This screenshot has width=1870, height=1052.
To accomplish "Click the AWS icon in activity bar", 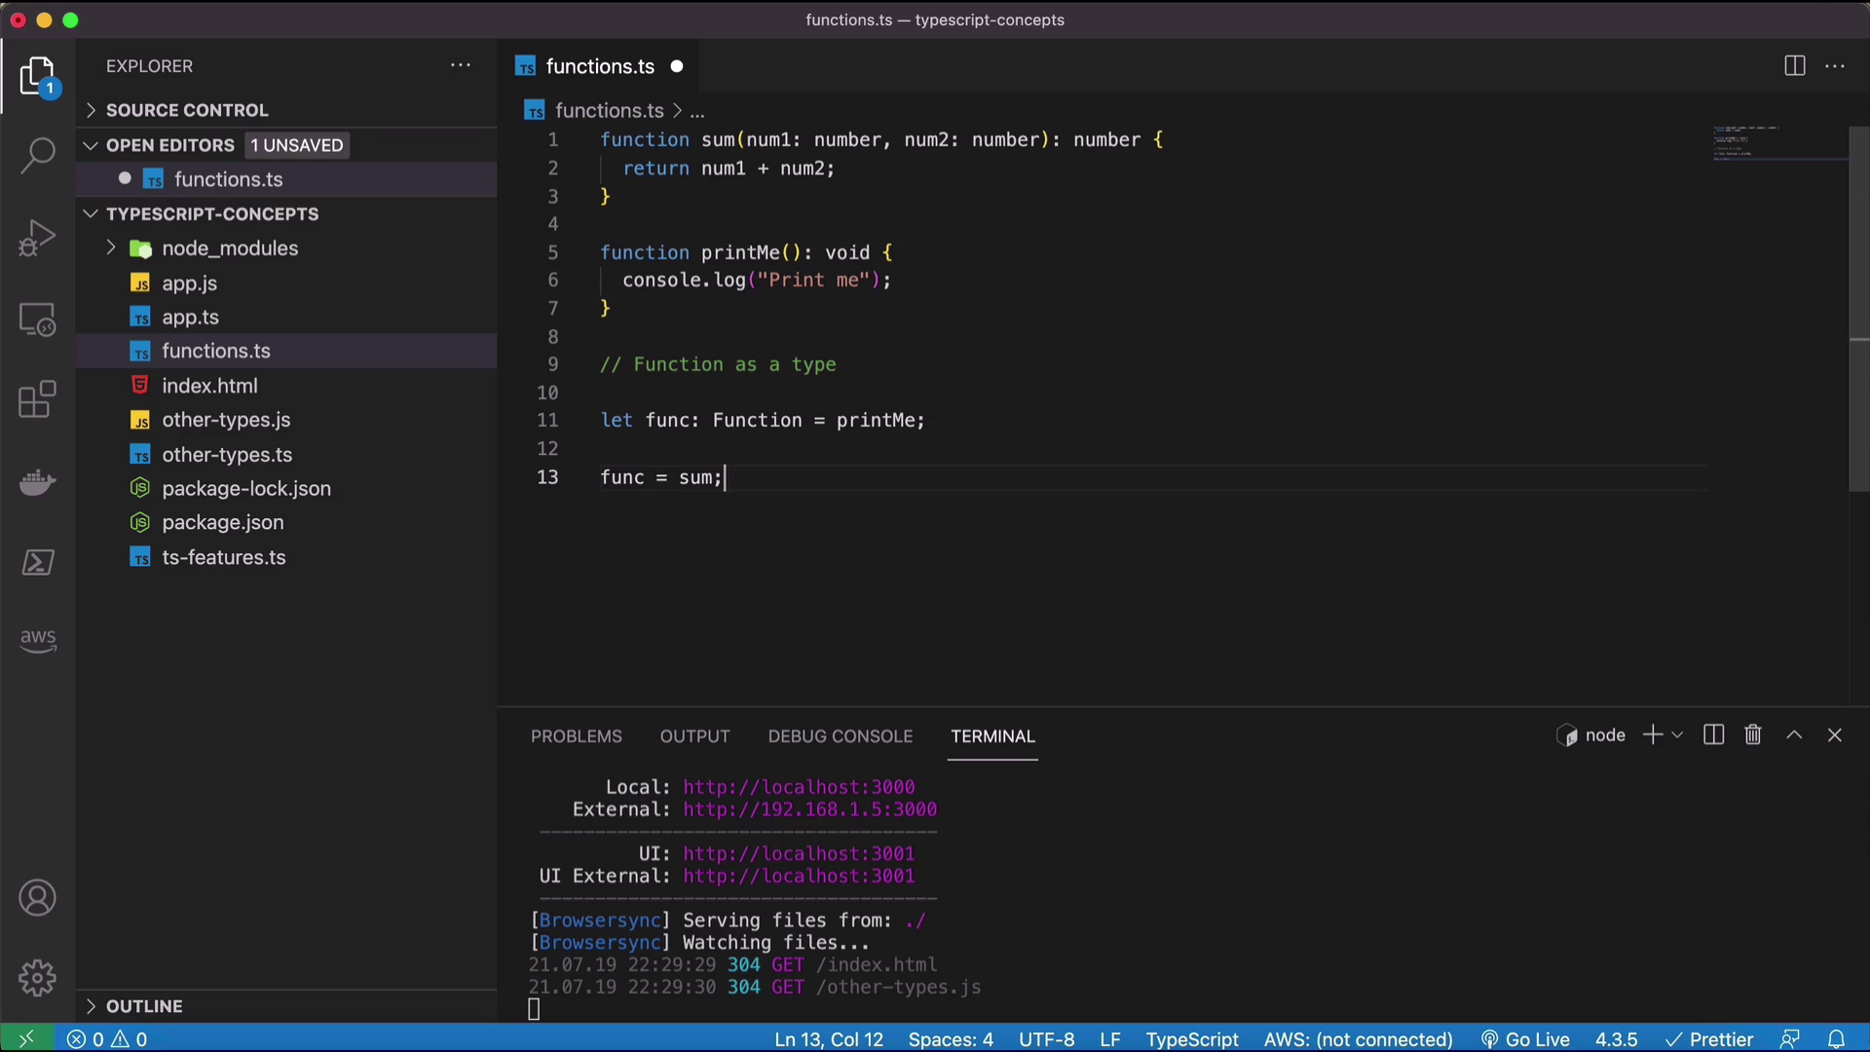I will pos(37,637).
